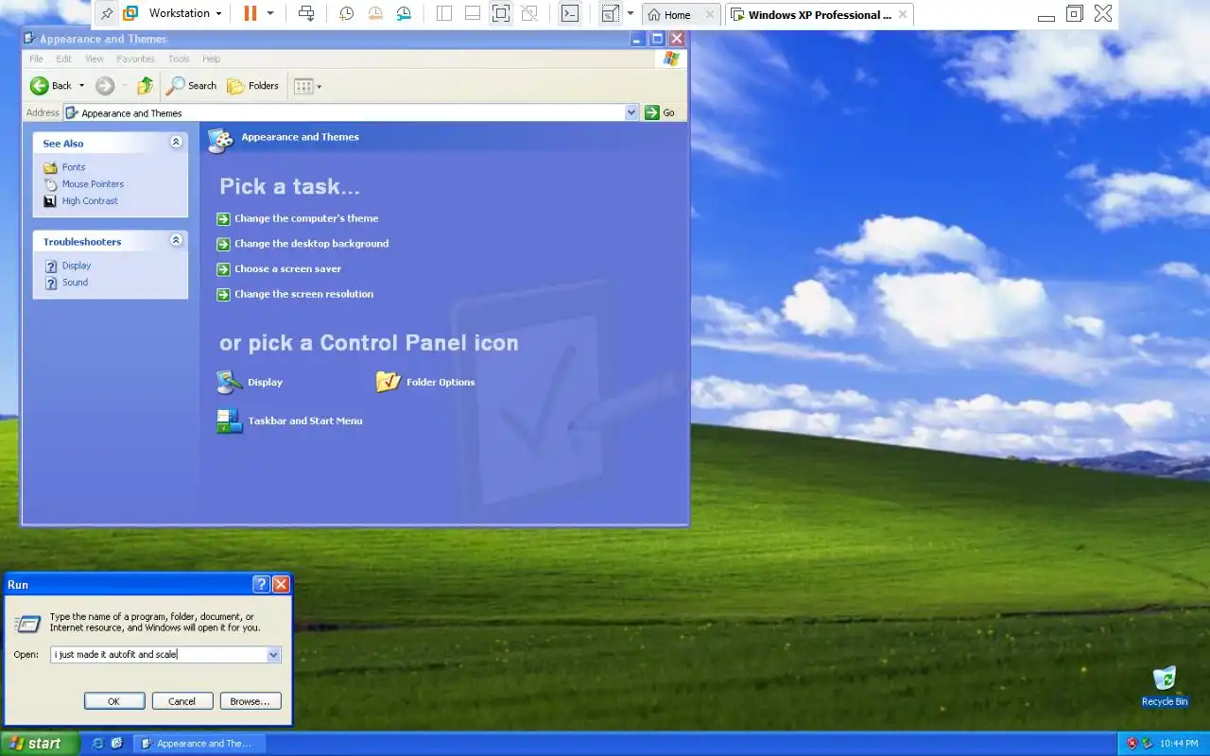Select the Appearance and Themes taskbar button
Viewport: 1210px width, 756px height.
[x=199, y=744]
